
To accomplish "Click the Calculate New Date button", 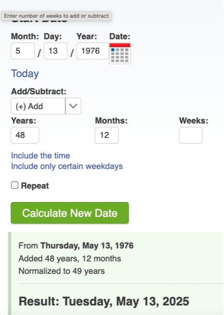I will [x=70, y=213].
